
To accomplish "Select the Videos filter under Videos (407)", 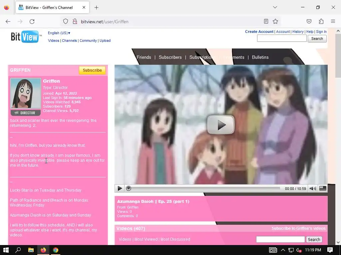I will (x=125, y=239).
